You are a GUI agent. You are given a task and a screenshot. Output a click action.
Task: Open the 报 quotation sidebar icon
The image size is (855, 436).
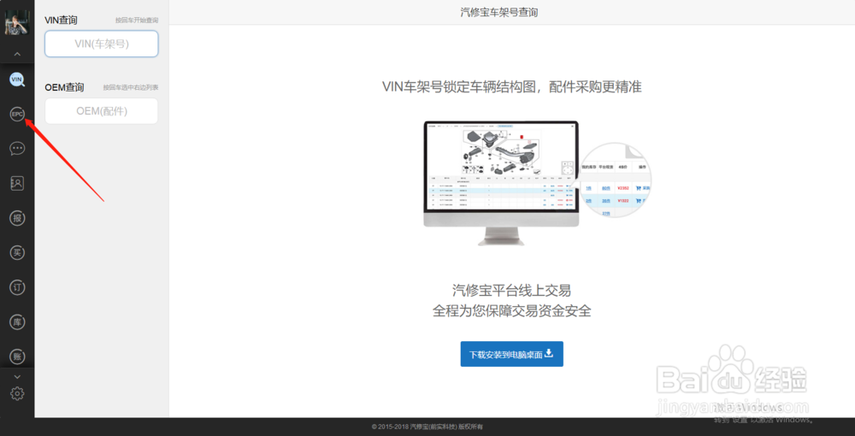click(17, 218)
